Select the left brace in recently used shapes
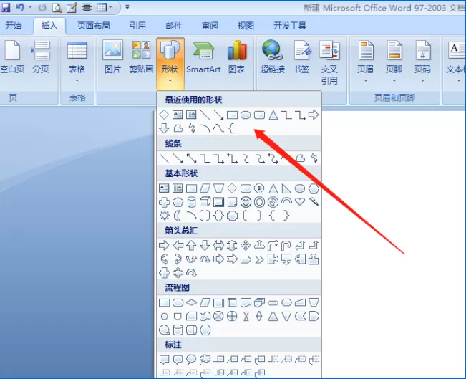Viewport: 466px width, 379px height. pos(231,128)
